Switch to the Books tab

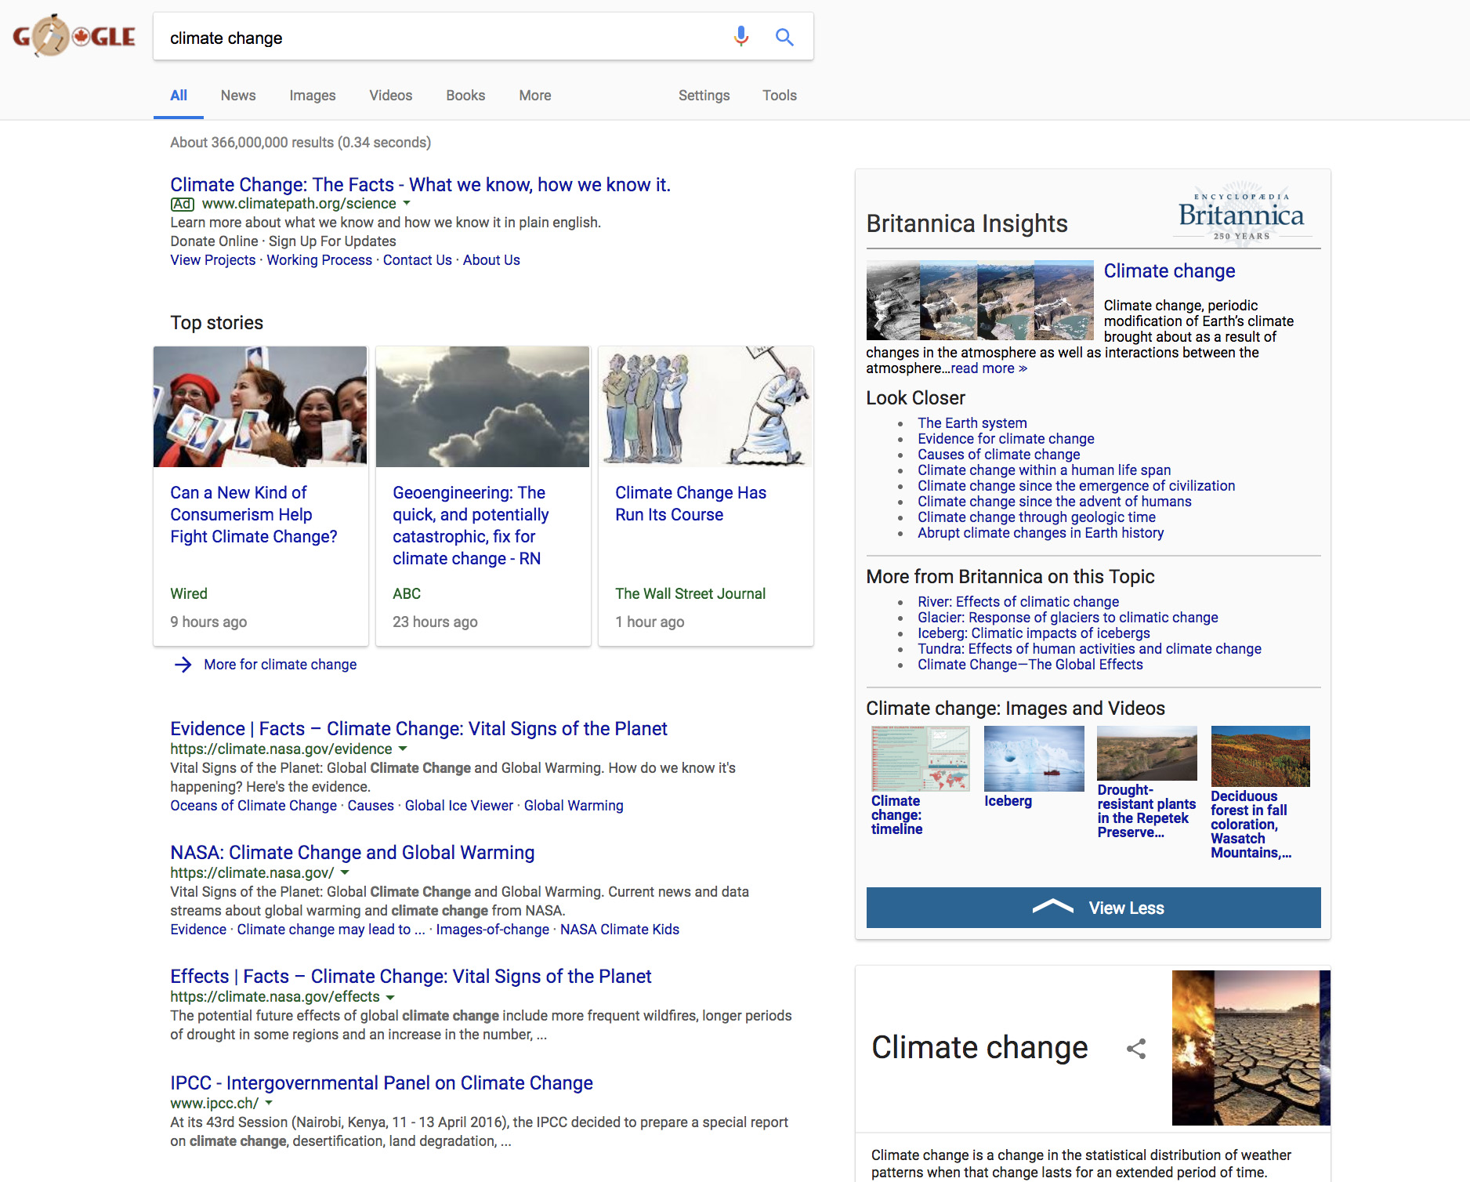click(465, 96)
